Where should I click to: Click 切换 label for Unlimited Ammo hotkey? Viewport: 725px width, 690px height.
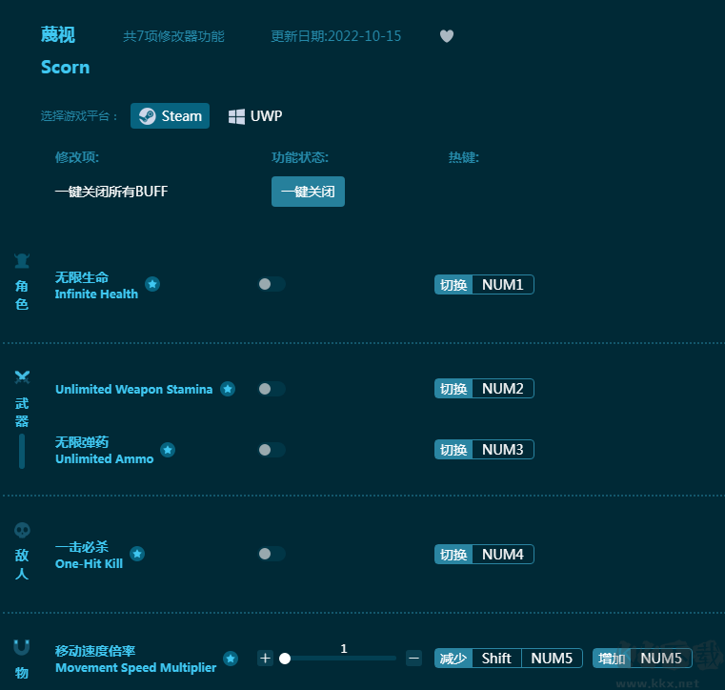453,450
